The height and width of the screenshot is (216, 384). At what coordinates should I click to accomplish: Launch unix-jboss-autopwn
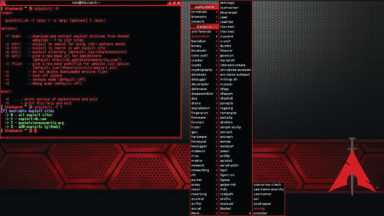[236, 70]
